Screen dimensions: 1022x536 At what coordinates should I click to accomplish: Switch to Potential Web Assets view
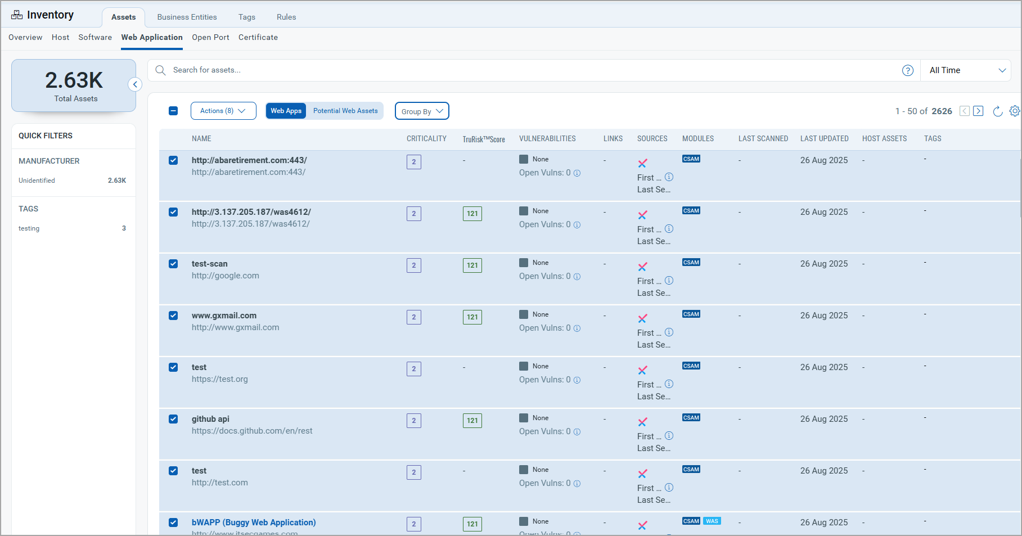345,111
